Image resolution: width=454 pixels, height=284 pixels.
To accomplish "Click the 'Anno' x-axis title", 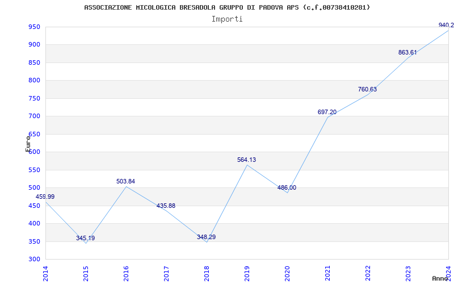I will point(440,278).
